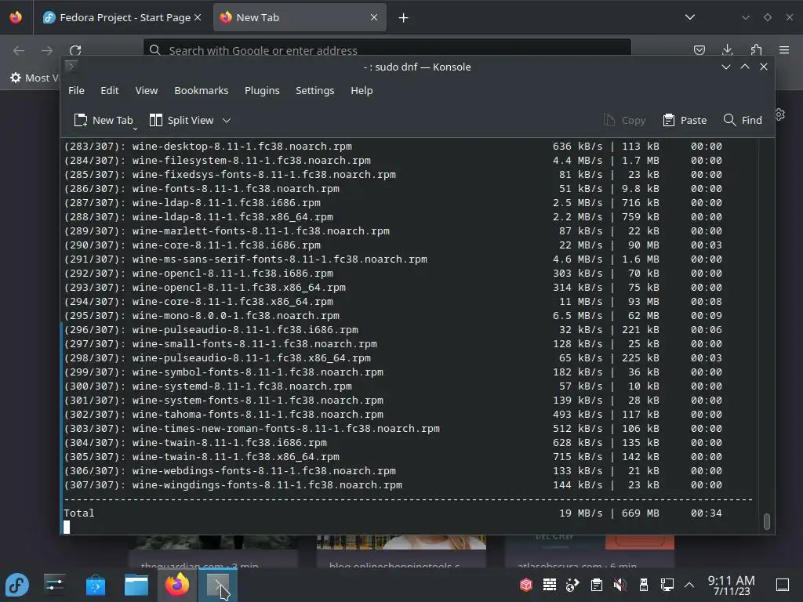Open System Settings from the taskbar
The image size is (803, 602).
[54, 585]
